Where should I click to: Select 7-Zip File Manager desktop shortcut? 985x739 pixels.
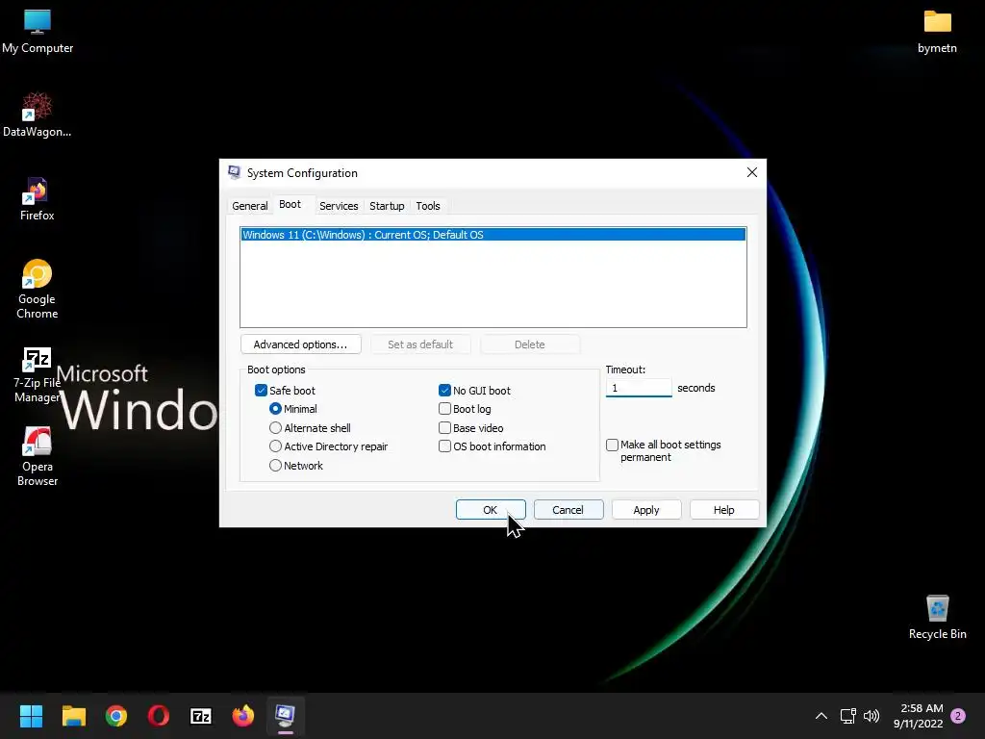(x=38, y=375)
